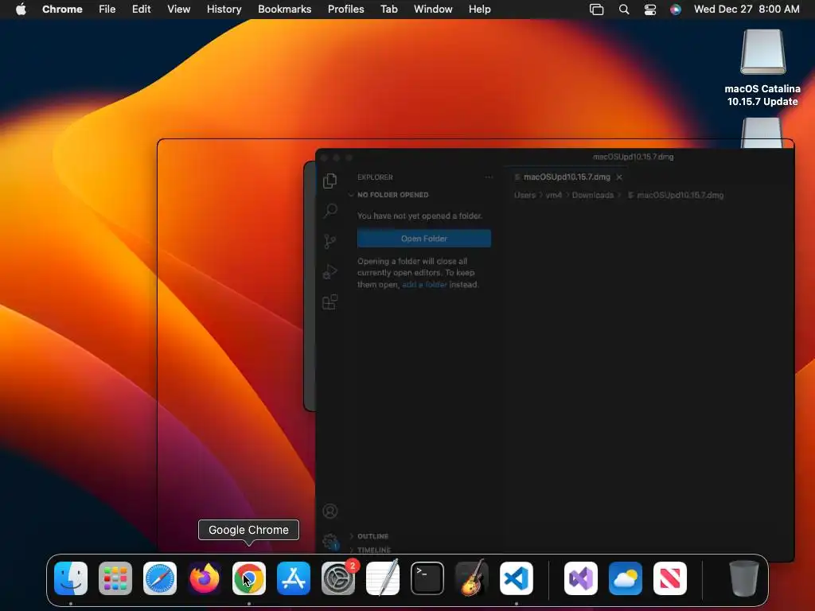Collapse the No Folder Opened section
This screenshot has width=815, height=611.
point(392,195)
